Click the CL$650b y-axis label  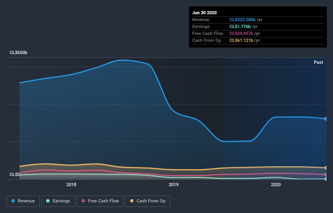tap(19, 52)
